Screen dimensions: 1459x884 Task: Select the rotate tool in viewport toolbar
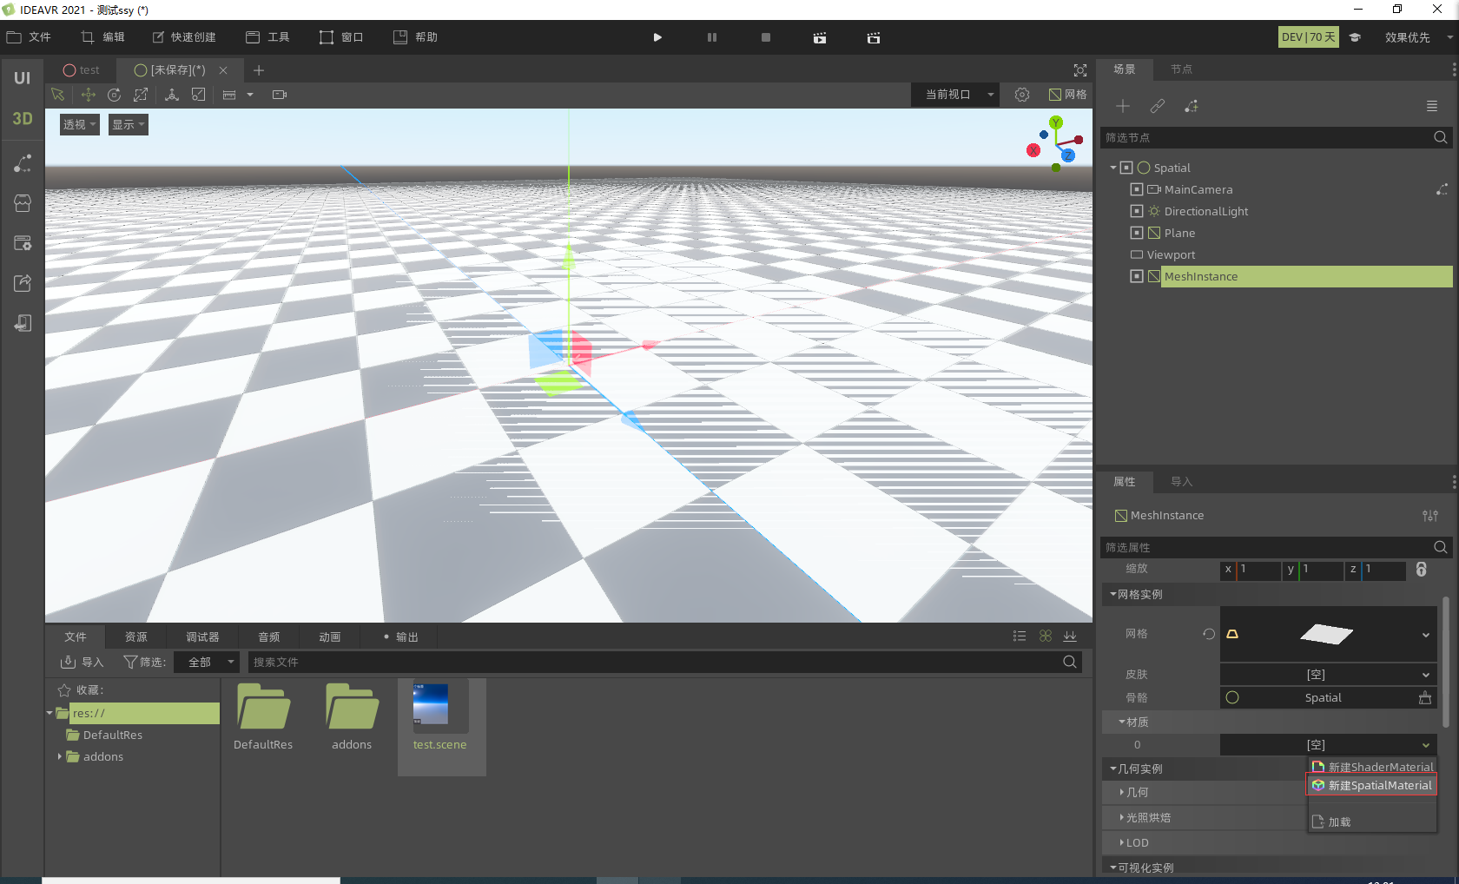click(x=114, y=95)
